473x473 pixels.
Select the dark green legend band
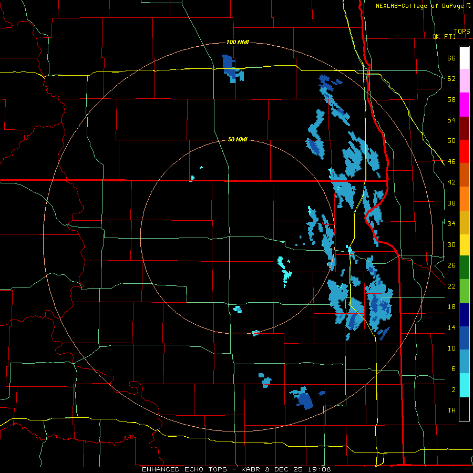pyautogui.click(x=464, y=268)
